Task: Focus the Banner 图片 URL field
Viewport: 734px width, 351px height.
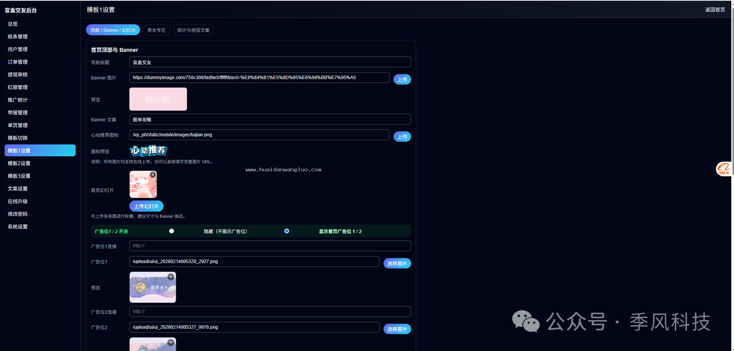Action: pyautogui.click(x=260, y=78)
